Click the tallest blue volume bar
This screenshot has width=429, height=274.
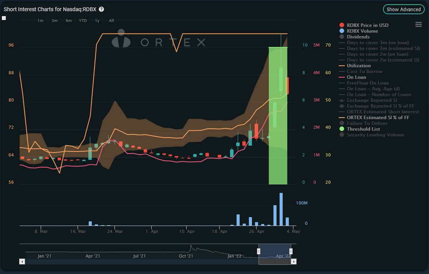pos(281,209)
